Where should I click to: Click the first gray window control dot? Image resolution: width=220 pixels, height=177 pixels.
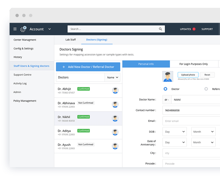coord(17,15)
